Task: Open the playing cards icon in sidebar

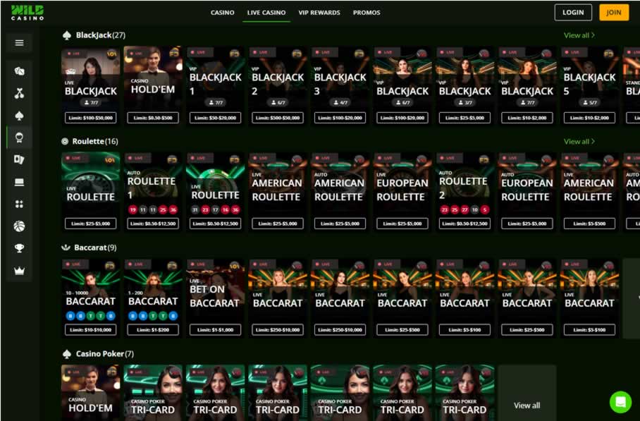Action: click(x=19, y=159)
